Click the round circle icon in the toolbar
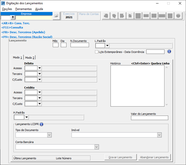This screenshot has height=165, width=186. click(x=178, y=16)
